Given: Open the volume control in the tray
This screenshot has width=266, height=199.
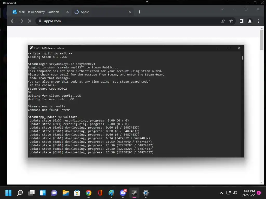Looking at the screenshot, I should point(235,193).
